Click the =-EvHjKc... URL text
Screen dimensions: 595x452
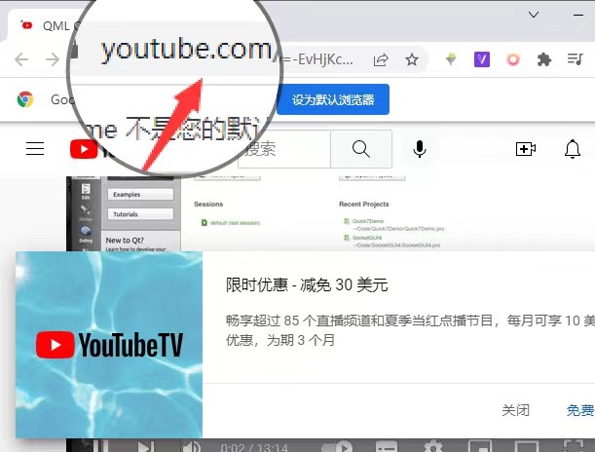[x=318, y=59]
